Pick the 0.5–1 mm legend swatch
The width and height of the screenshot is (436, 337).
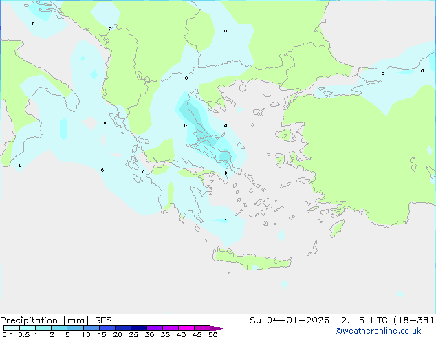tap(28, 328)
